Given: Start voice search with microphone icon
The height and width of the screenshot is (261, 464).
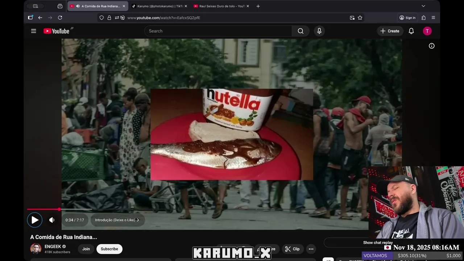Looking at the screenshot, I should (319, 31).
